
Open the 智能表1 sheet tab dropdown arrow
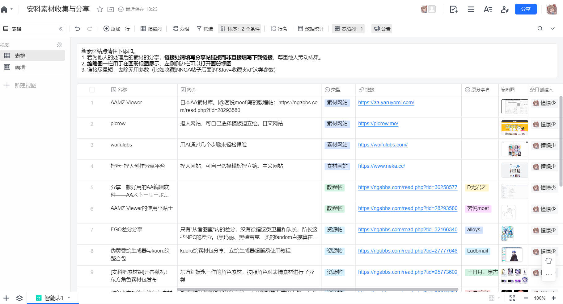click(x=69, y=298)
